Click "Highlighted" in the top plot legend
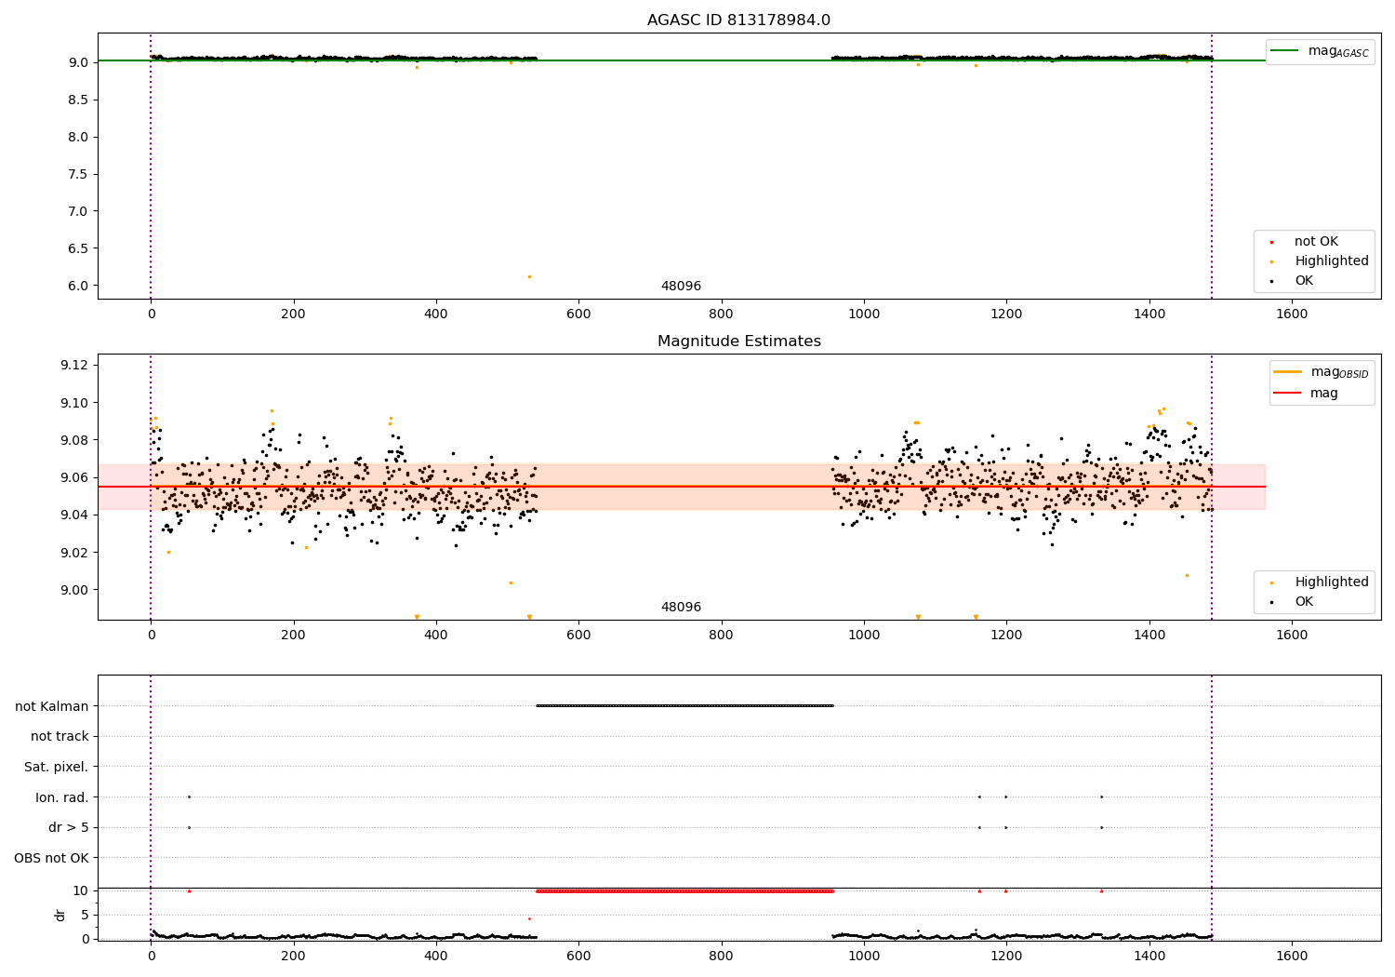The image size is (1395, 977). 1332,261
